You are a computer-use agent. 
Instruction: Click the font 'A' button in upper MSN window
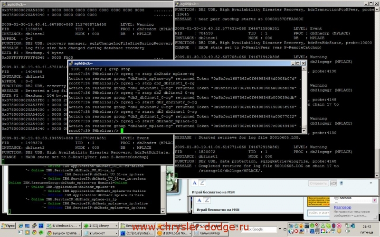pos(194,183)
